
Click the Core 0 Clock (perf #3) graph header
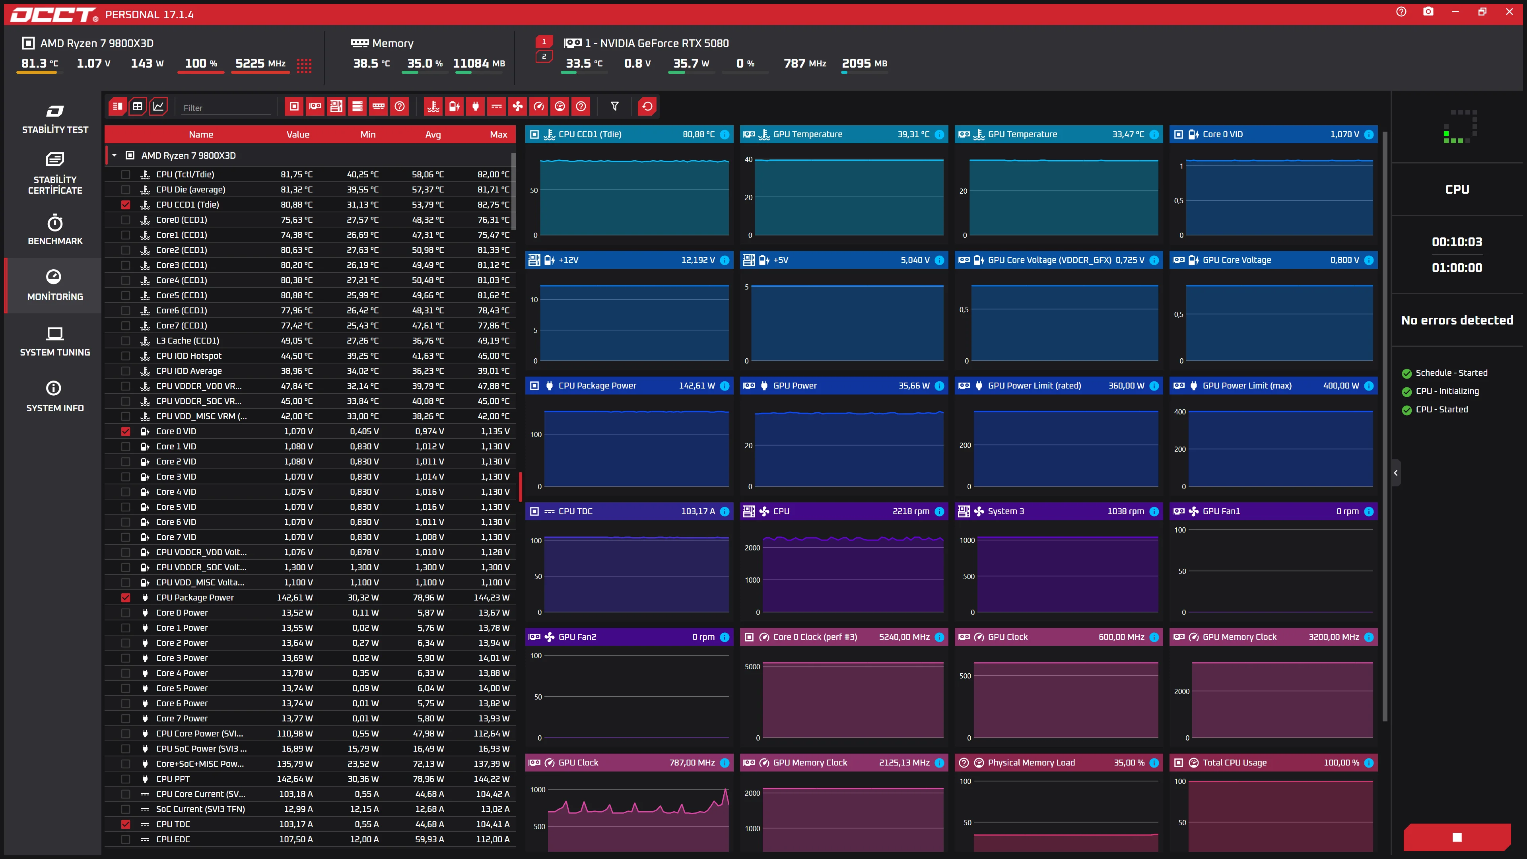point(844,637)
